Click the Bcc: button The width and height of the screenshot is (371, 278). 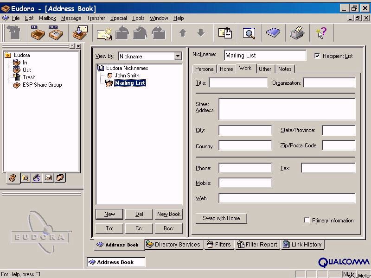tap(169, 228)
